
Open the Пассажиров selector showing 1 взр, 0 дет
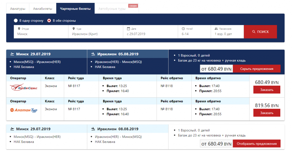coord(227,32)
